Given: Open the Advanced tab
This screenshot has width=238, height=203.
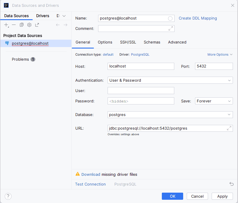Looking at the screenshot, I should coord(177,42).
